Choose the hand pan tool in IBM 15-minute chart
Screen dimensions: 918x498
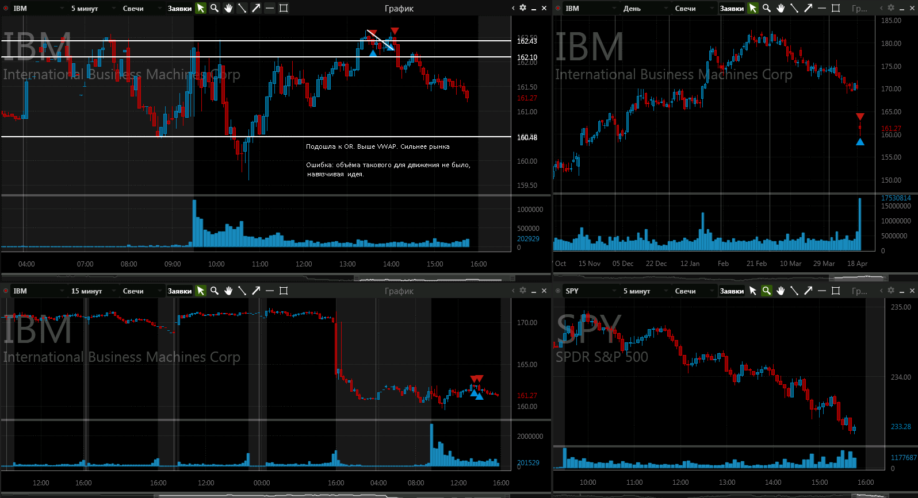click(x=228, y=291)
